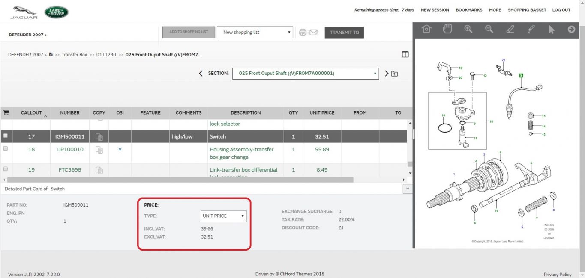Click the Land Rover logo
This screenshot has height=278, width=585.
[x=57, y=12]
